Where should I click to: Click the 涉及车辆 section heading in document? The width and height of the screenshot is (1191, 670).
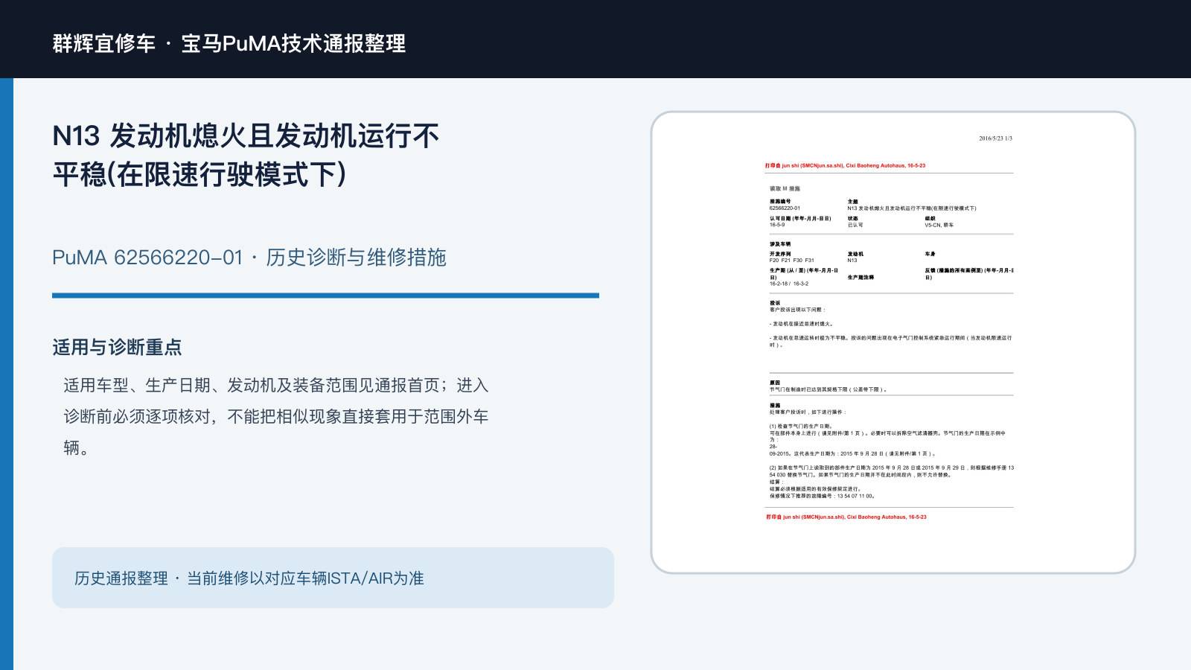coord(780,244)
